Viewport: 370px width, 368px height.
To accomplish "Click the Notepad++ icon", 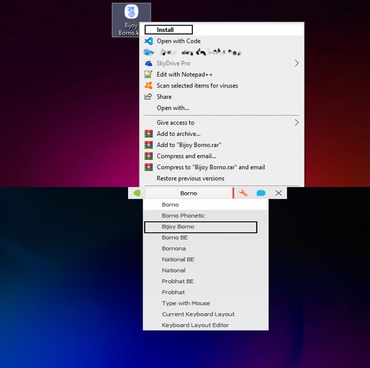I will tap(149, 74).
